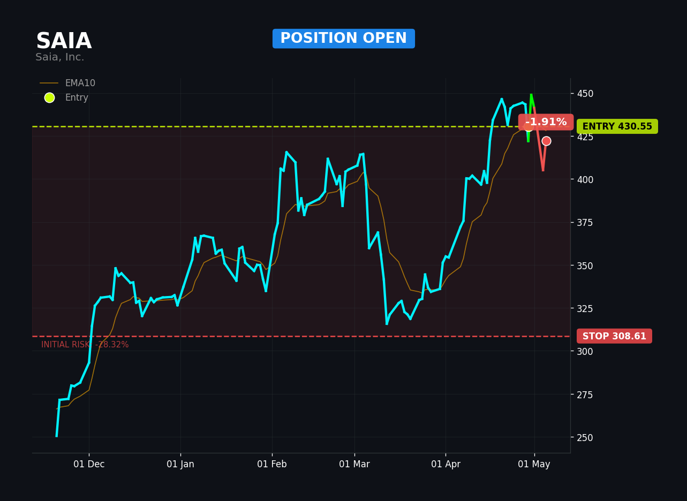This screenshot has height=501, width=687.
Task: Click the 01 May date label
Action: [x=534, y=464]
